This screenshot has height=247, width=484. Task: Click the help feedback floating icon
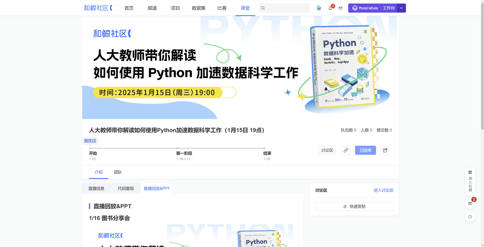pos(470,217)
